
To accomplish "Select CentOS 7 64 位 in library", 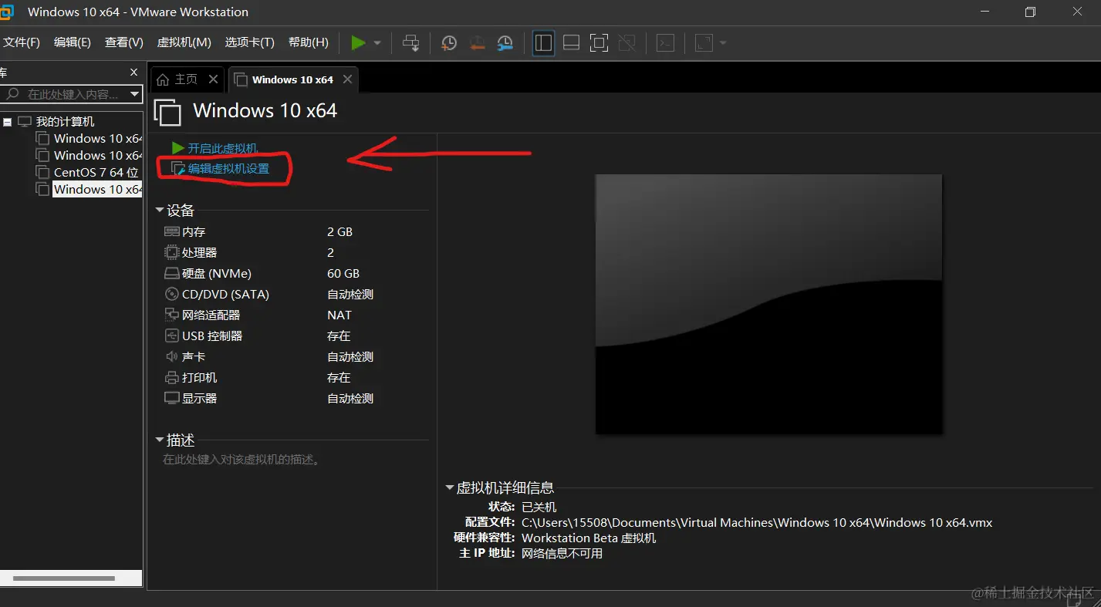I will (96, 172).
